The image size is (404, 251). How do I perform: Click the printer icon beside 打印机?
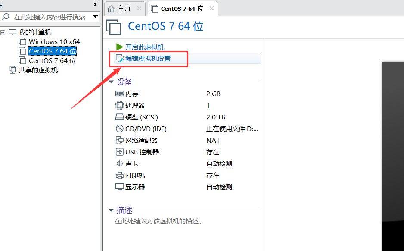click(x=119, y=176)
